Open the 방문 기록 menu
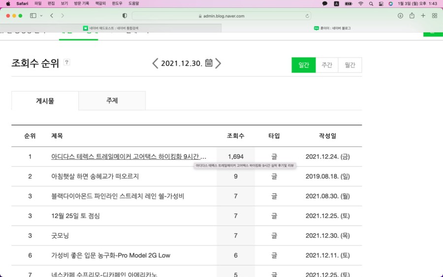This screenshot has height=277, width=443. tap(81, 3)
